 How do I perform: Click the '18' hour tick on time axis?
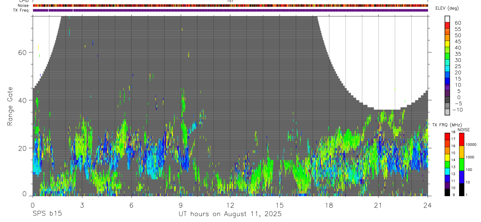329,205
